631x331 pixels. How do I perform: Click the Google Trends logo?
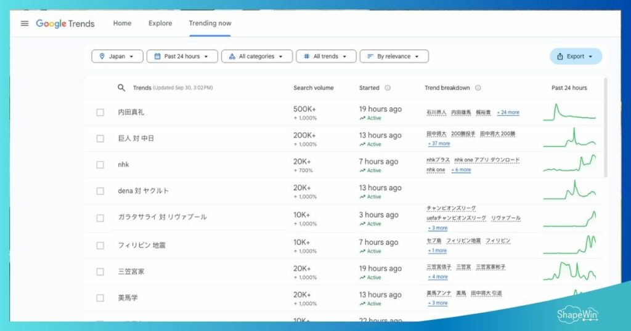[65, 23]
